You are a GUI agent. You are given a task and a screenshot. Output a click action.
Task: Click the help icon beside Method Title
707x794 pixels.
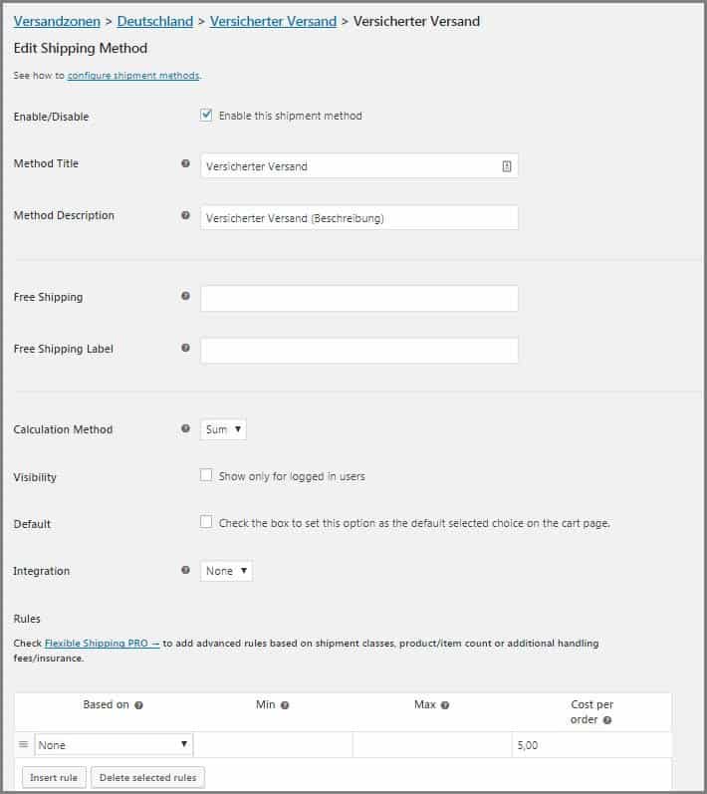[185, 163]
